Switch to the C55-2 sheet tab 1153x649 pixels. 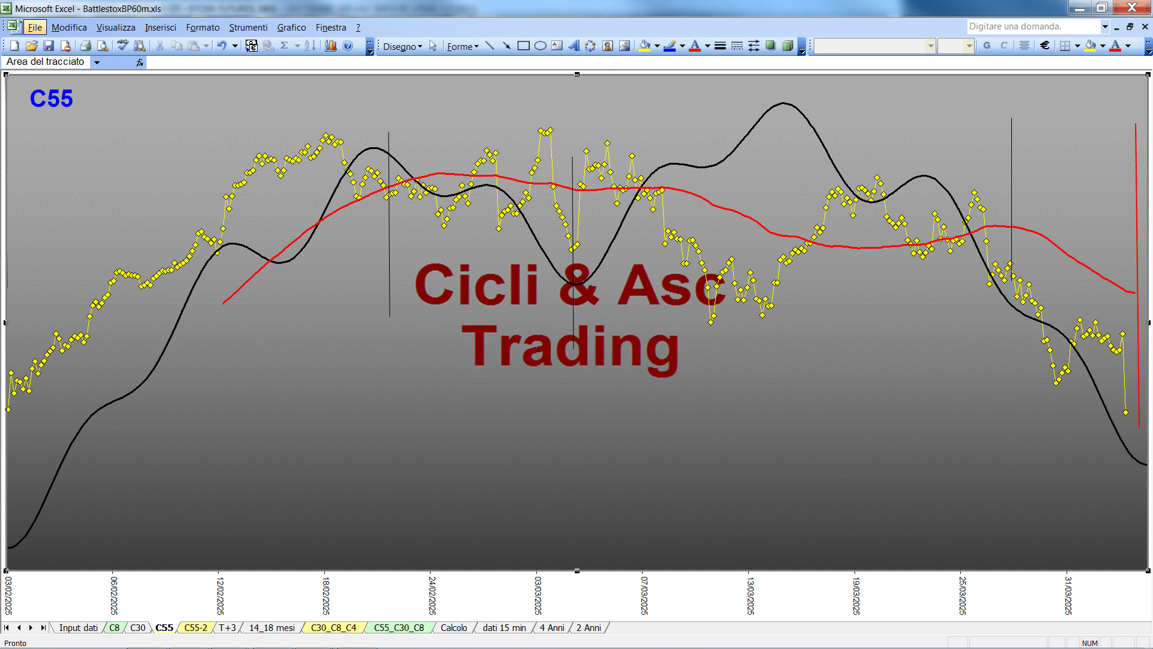point(195,628)
